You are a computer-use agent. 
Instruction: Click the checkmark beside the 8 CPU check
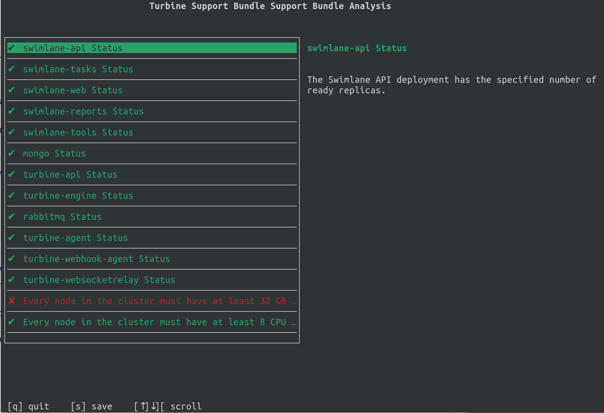click(11, 322)
